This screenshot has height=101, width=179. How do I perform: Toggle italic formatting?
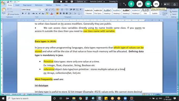26,13
